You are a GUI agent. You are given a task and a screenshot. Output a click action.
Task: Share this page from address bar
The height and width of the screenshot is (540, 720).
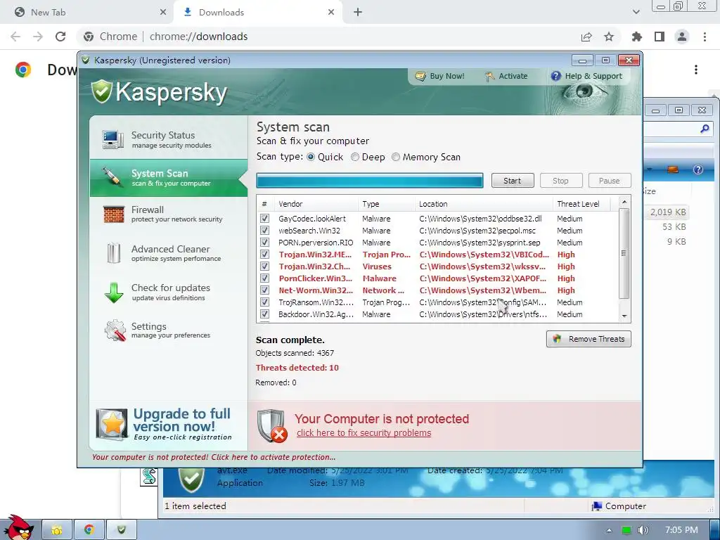click(586, 37)
